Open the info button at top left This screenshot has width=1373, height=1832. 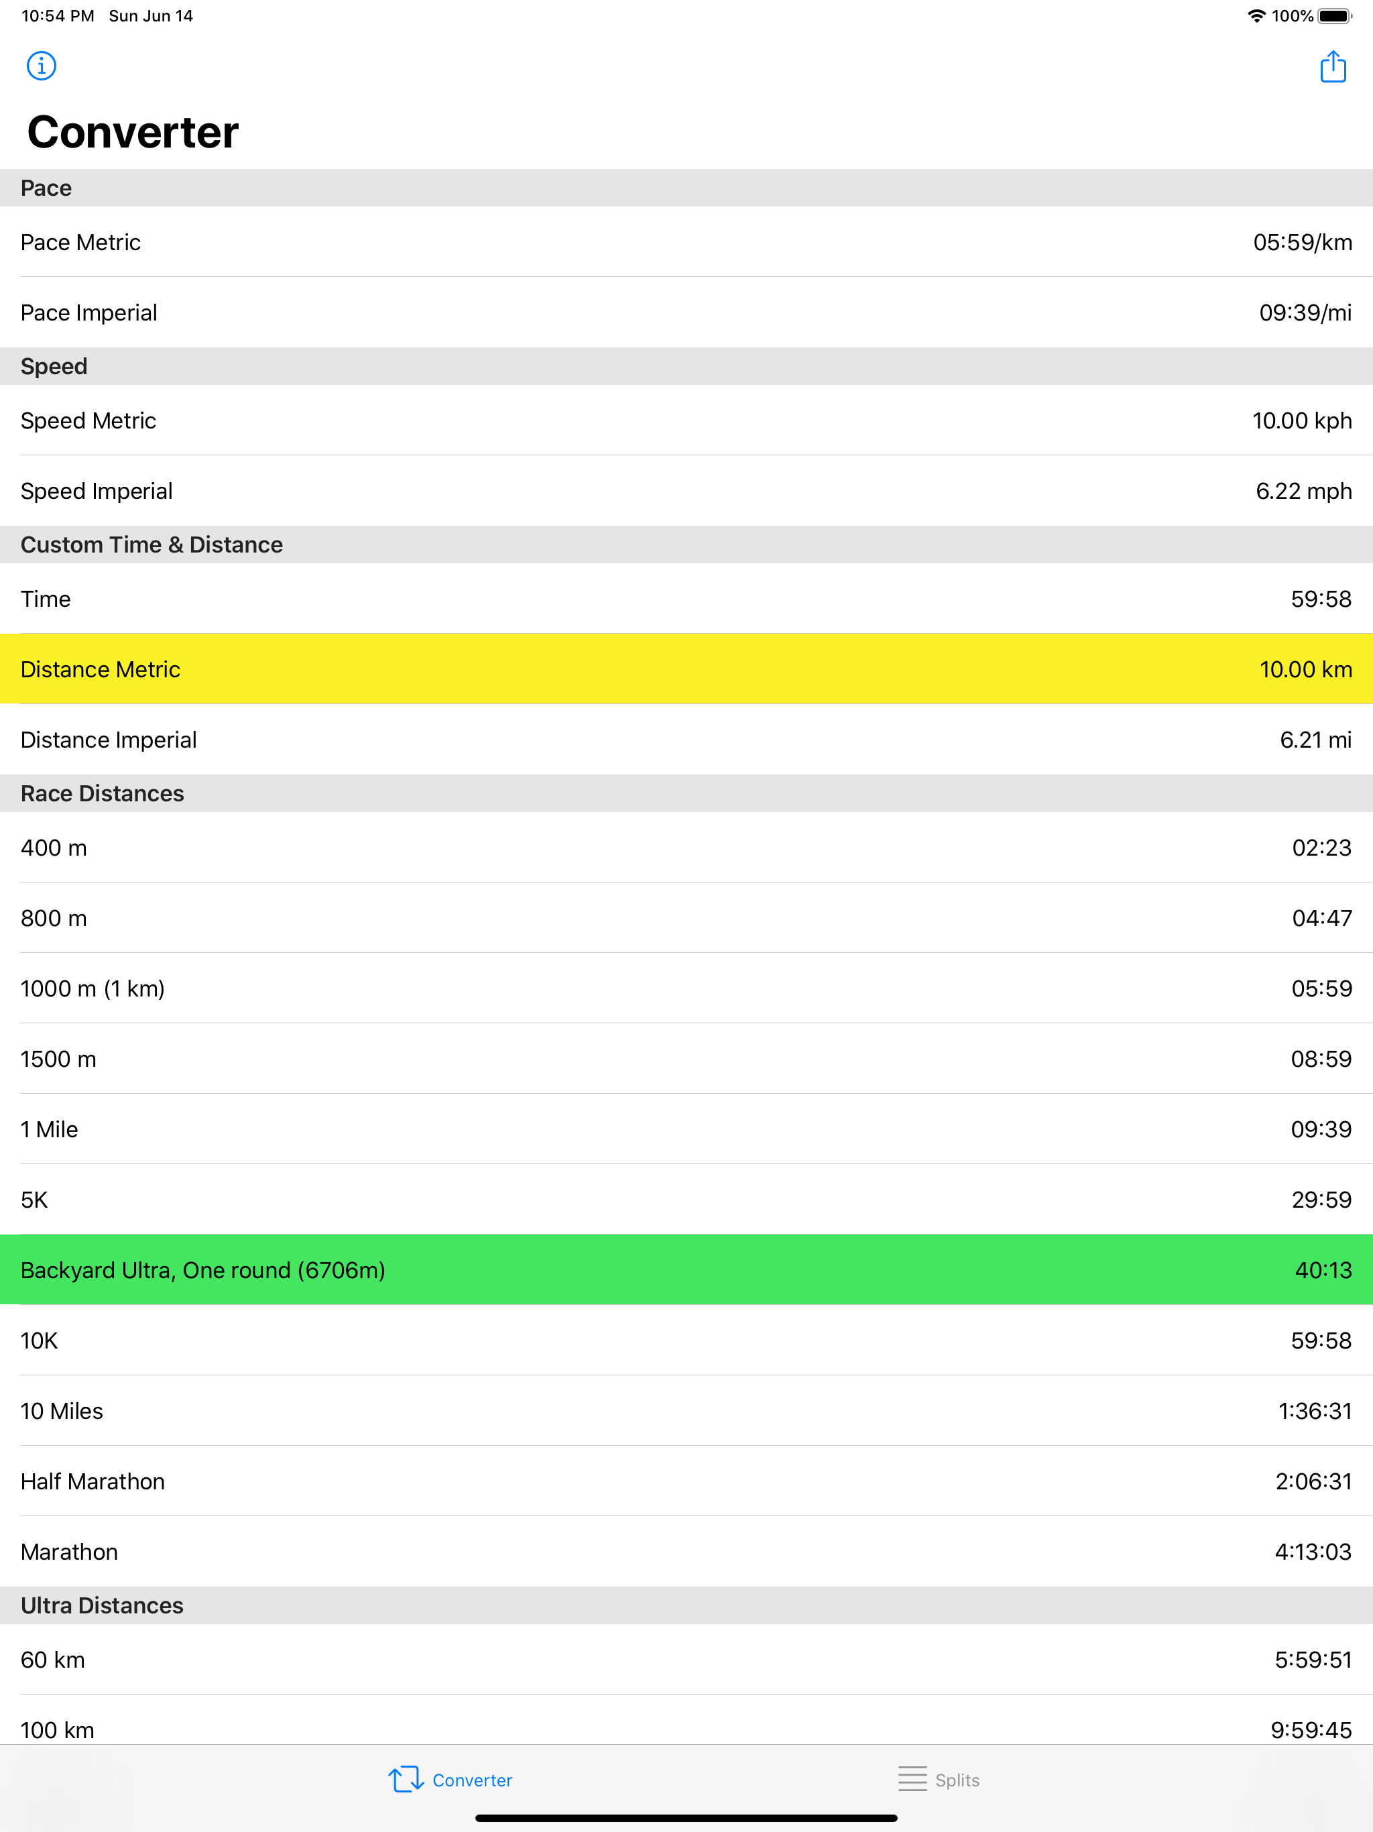pyautogui.click(x=42, y=66)
